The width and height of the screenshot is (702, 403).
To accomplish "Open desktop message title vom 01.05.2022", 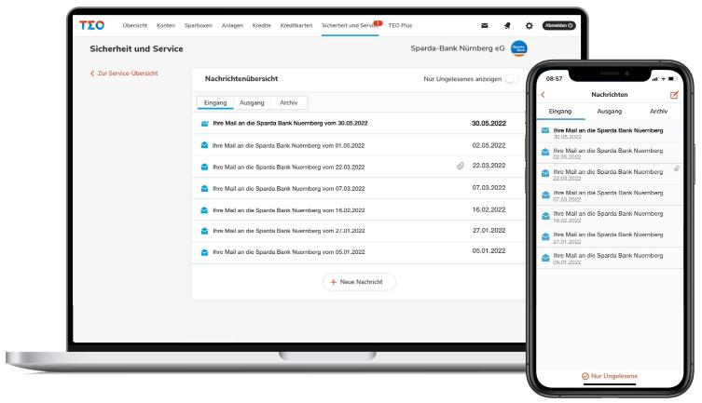I will click(289, 145).
